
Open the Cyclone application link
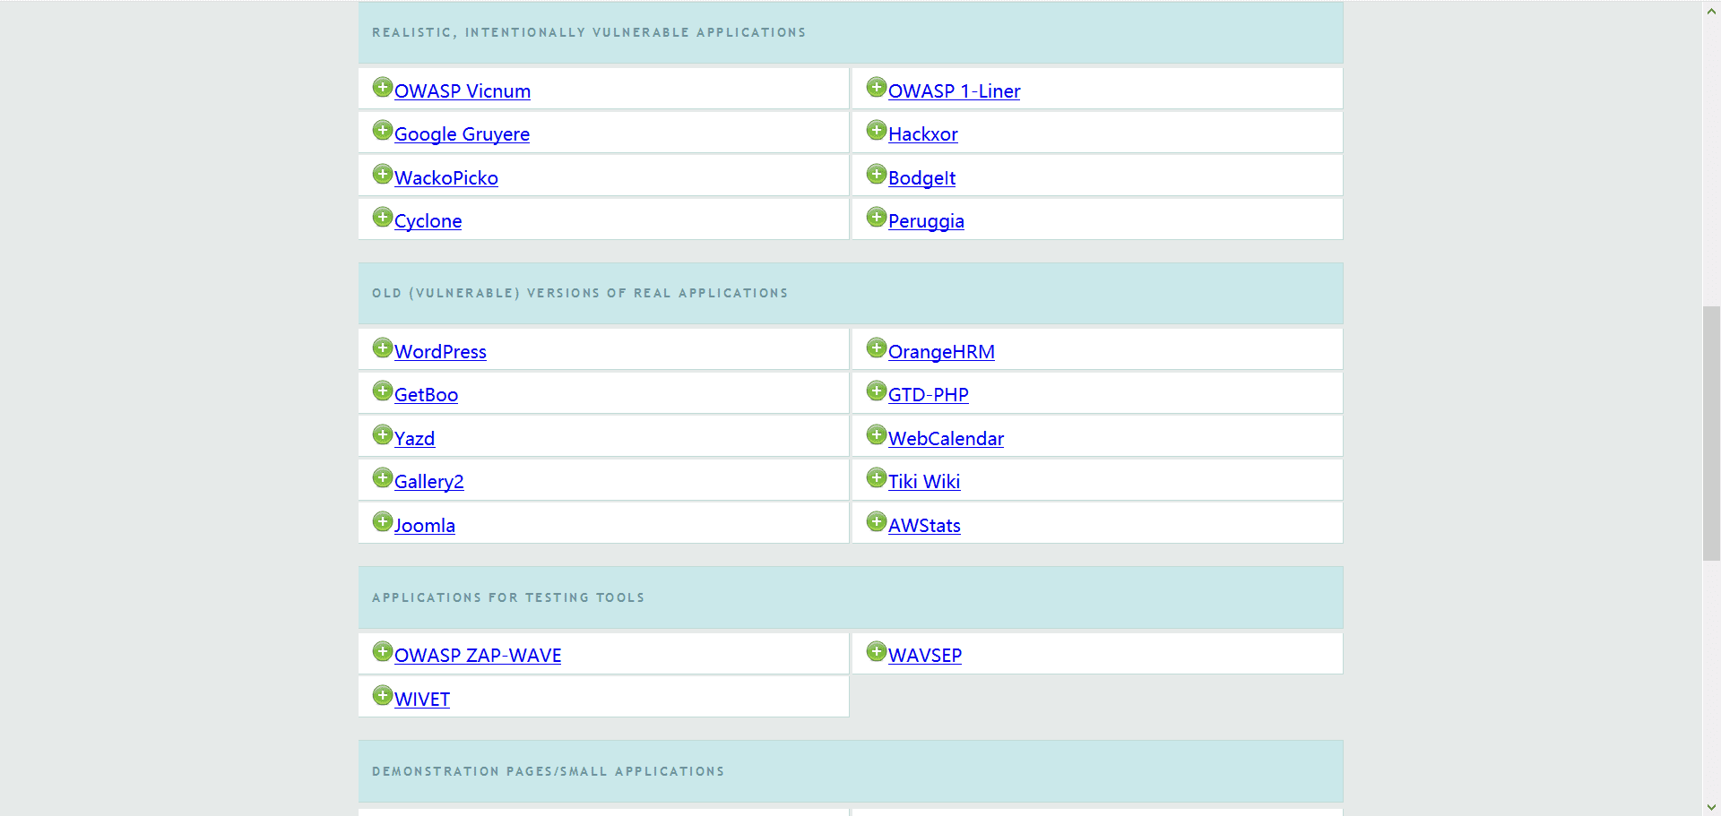[428, 221]
